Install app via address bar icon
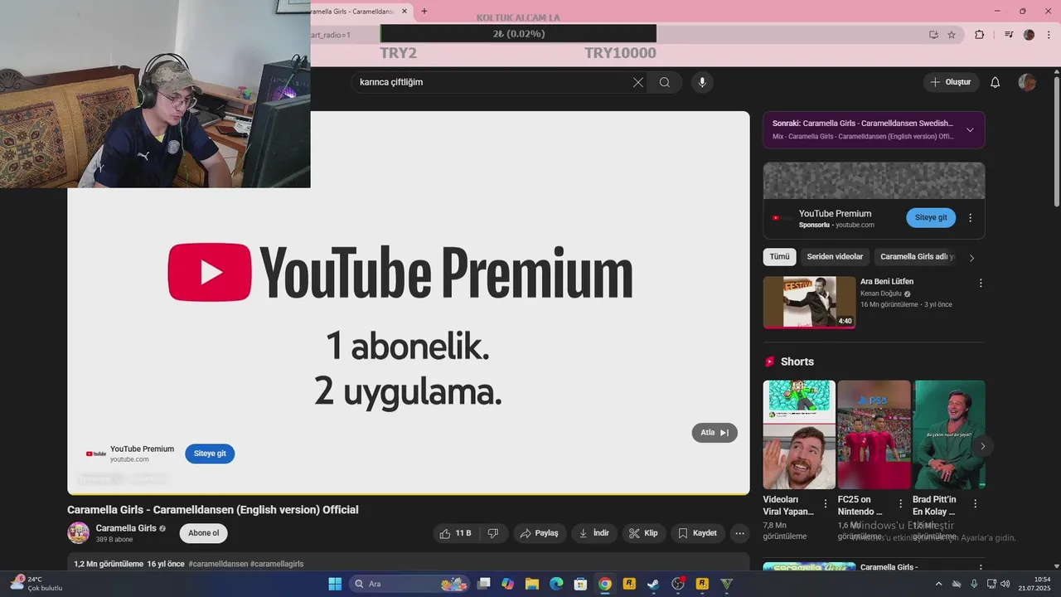This screenshot has width=1061, height=597. [x=933, y=35]
